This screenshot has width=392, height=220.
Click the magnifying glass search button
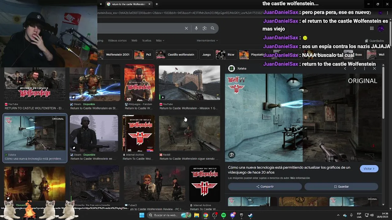tap(213, 28)
